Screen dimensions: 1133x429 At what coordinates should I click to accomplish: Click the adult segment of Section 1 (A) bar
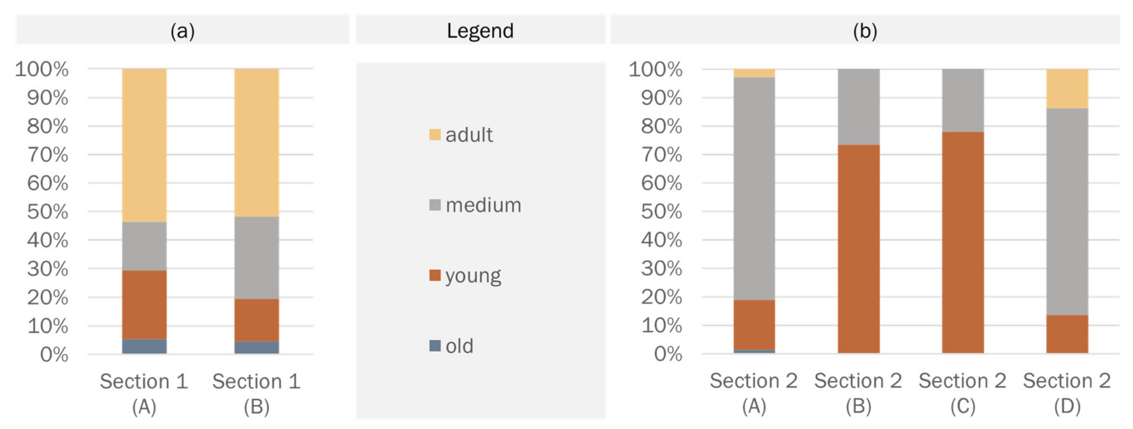(x=144, y=145)
